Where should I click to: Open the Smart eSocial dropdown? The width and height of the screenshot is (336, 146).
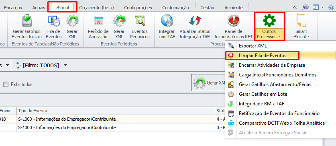pyautogui.click(x=301, y=27)
